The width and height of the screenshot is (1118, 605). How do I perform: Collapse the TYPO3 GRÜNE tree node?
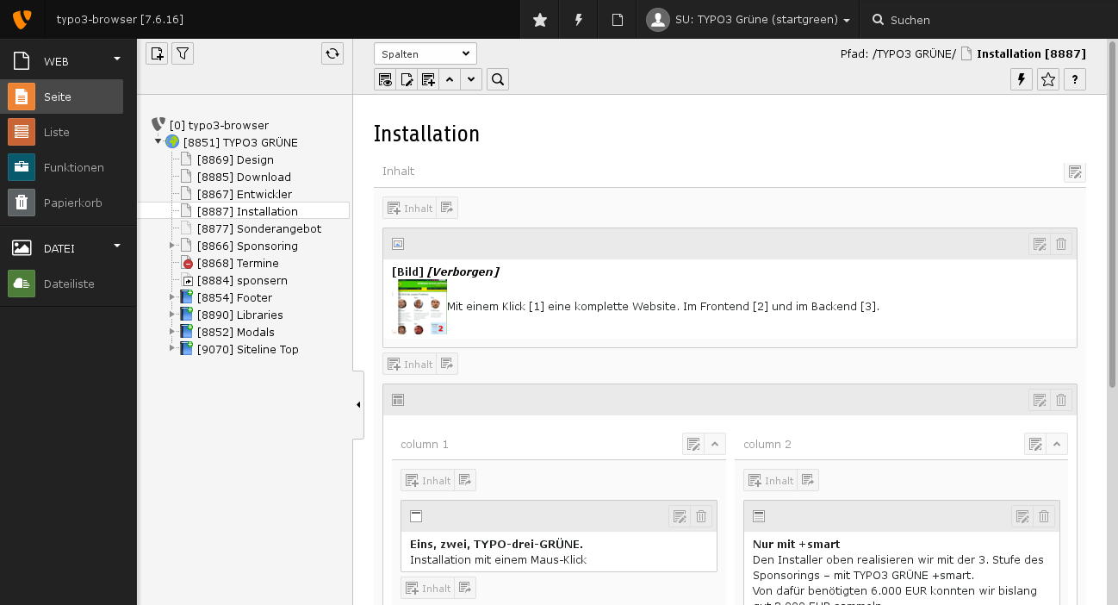[158, 141]
